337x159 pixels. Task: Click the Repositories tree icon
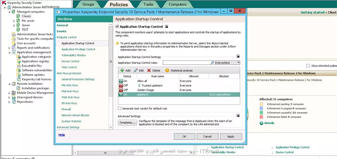(x=14, y=102)
